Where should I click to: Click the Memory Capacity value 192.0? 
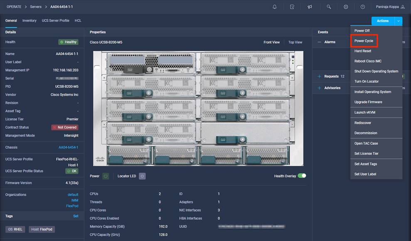coord(163,226)
